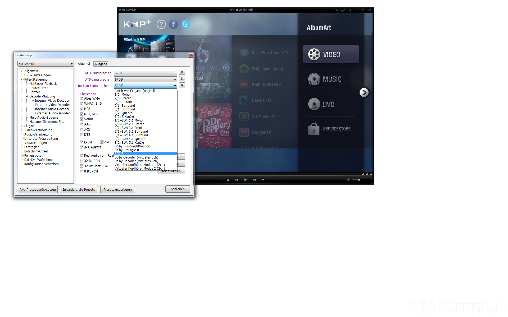Toggle the Altes WMA checkbox
This screenshot has width=508, height=317.
point(81,98)
